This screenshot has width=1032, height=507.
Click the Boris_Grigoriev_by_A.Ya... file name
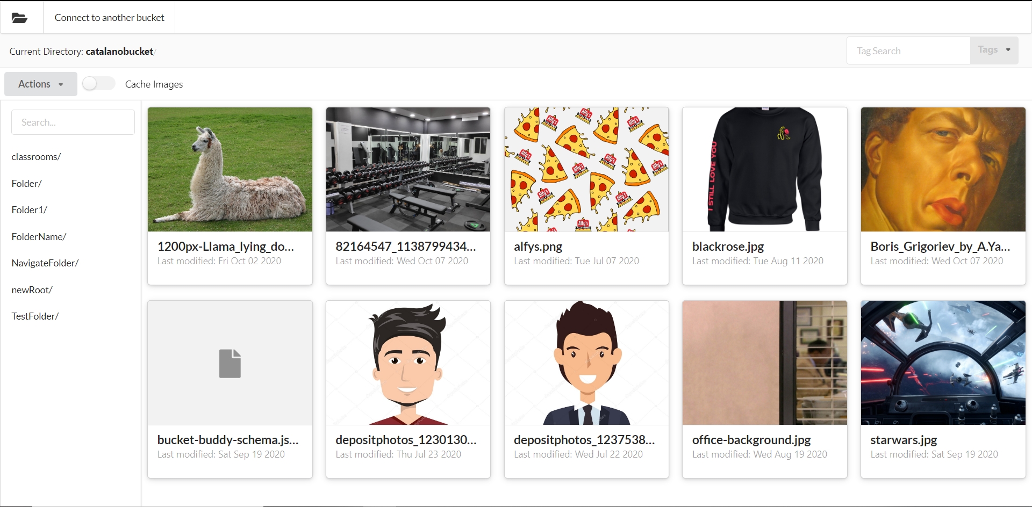point(941,247)
